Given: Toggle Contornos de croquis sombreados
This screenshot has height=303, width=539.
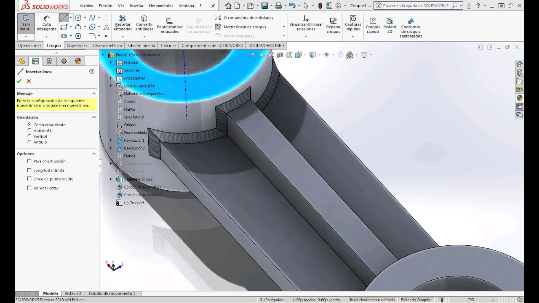Looking at the screenshot, I should (411, 28).
